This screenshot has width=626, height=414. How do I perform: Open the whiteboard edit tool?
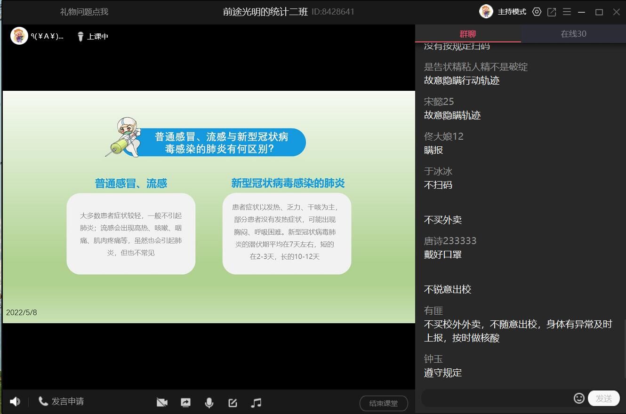pyautogui.click(x=233, y=403)
